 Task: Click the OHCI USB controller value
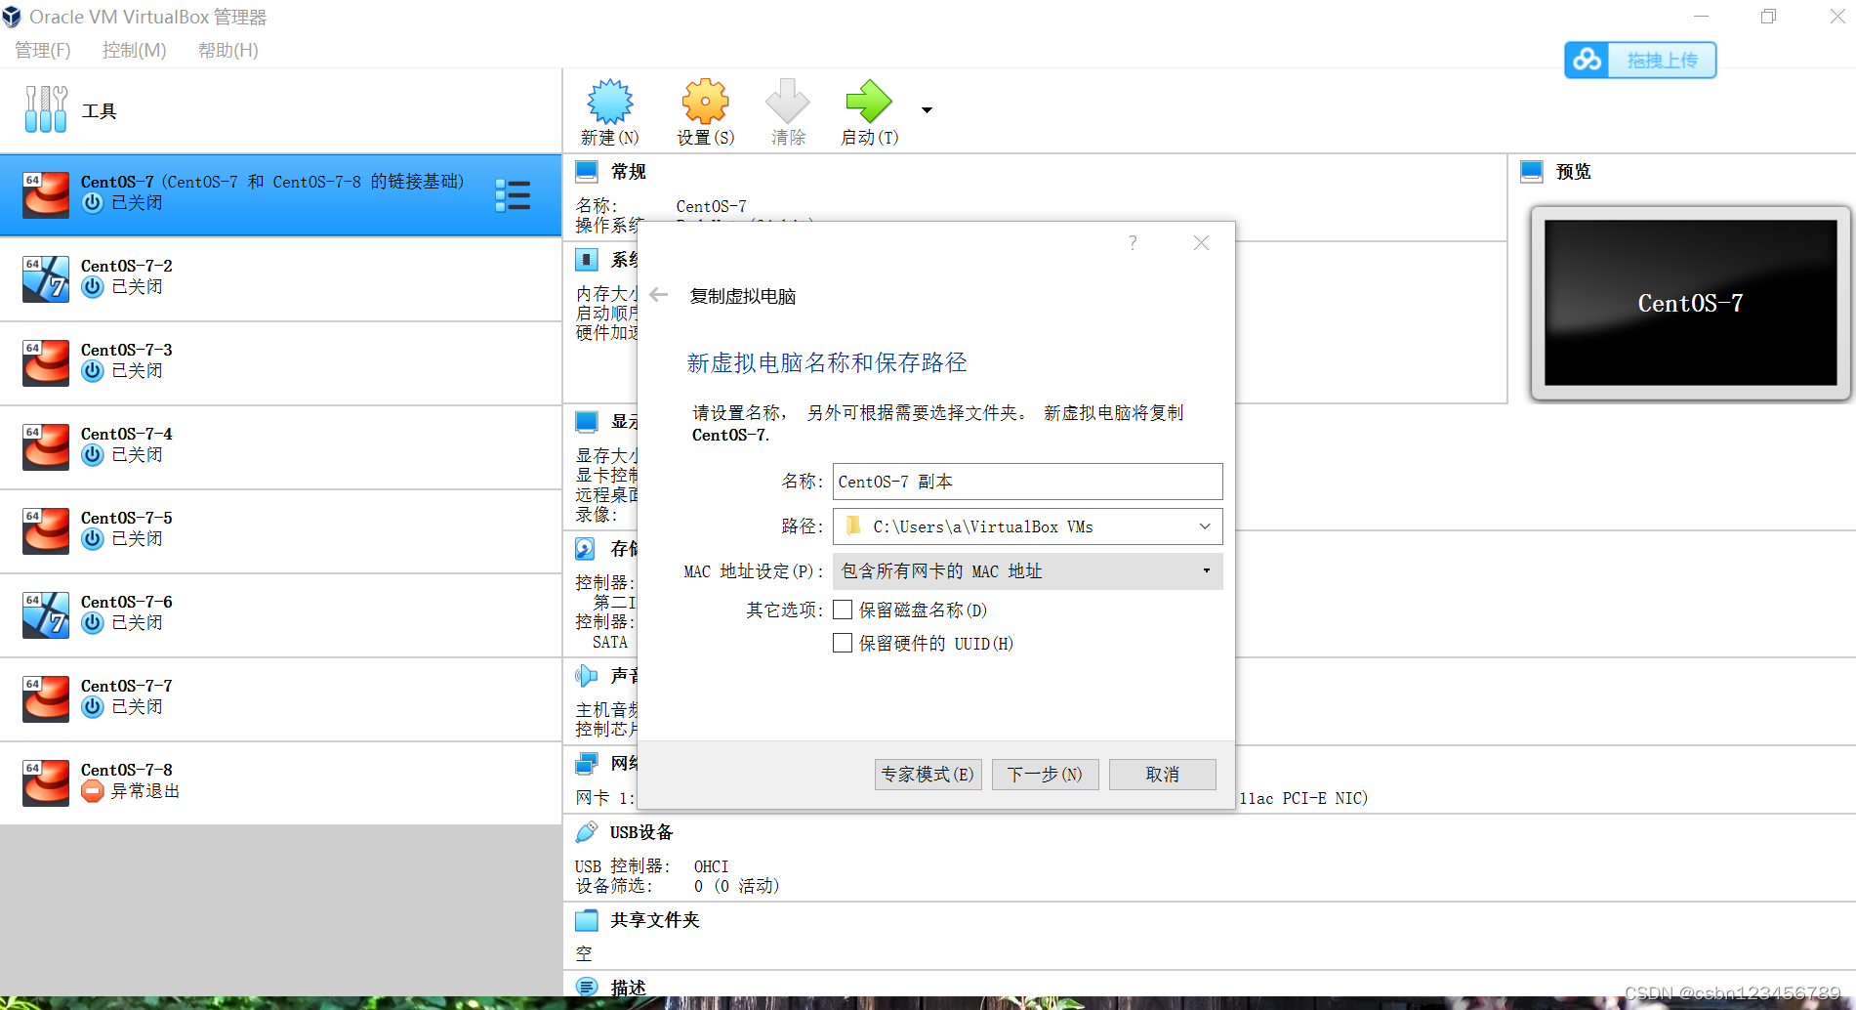[x=711, y=866]
